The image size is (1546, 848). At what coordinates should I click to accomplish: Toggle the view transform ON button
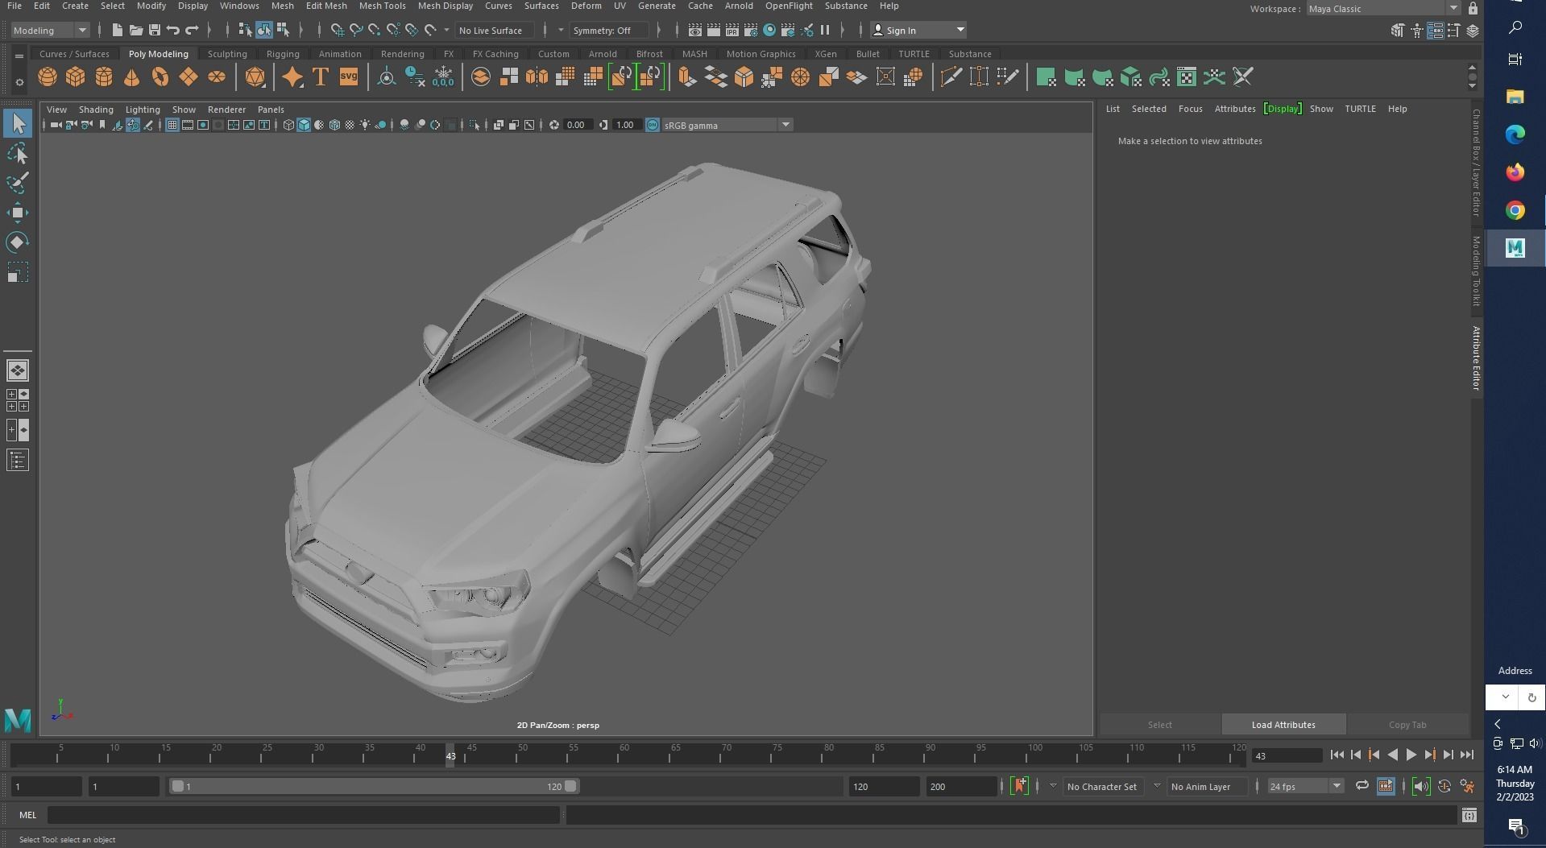coord(653,125)
